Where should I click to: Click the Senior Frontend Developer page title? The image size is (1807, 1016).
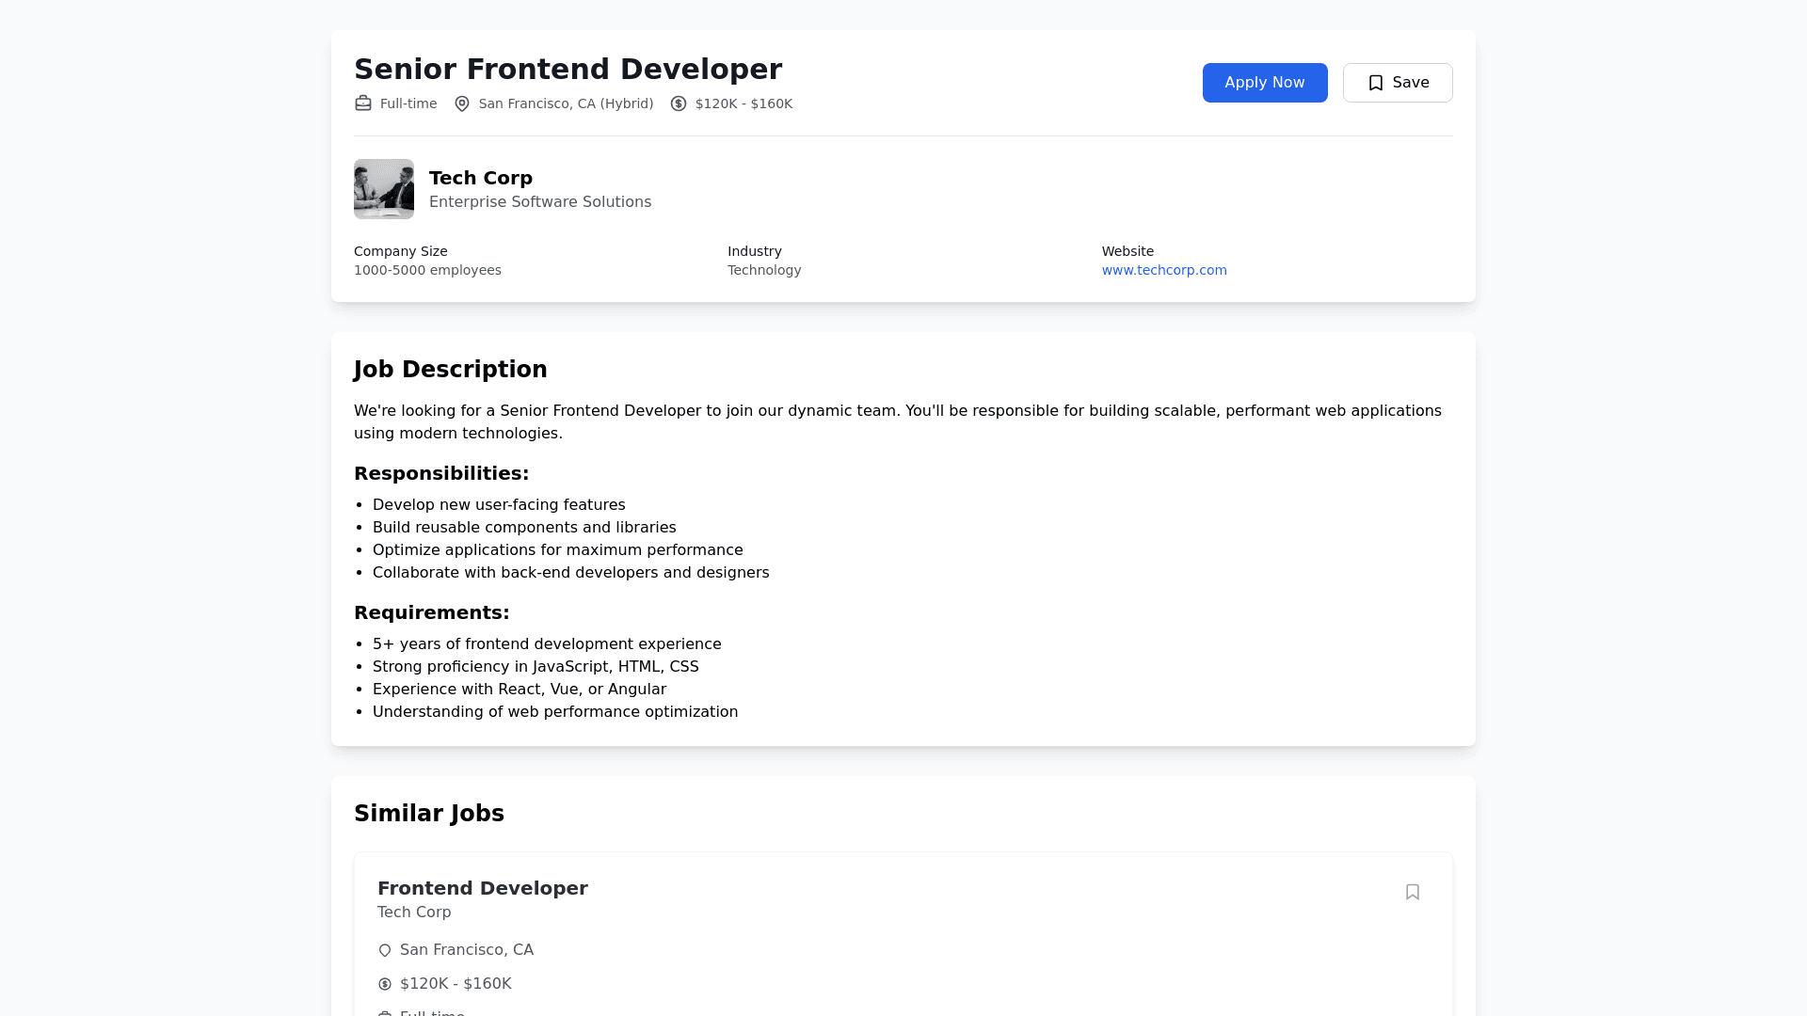click(568, 69)
